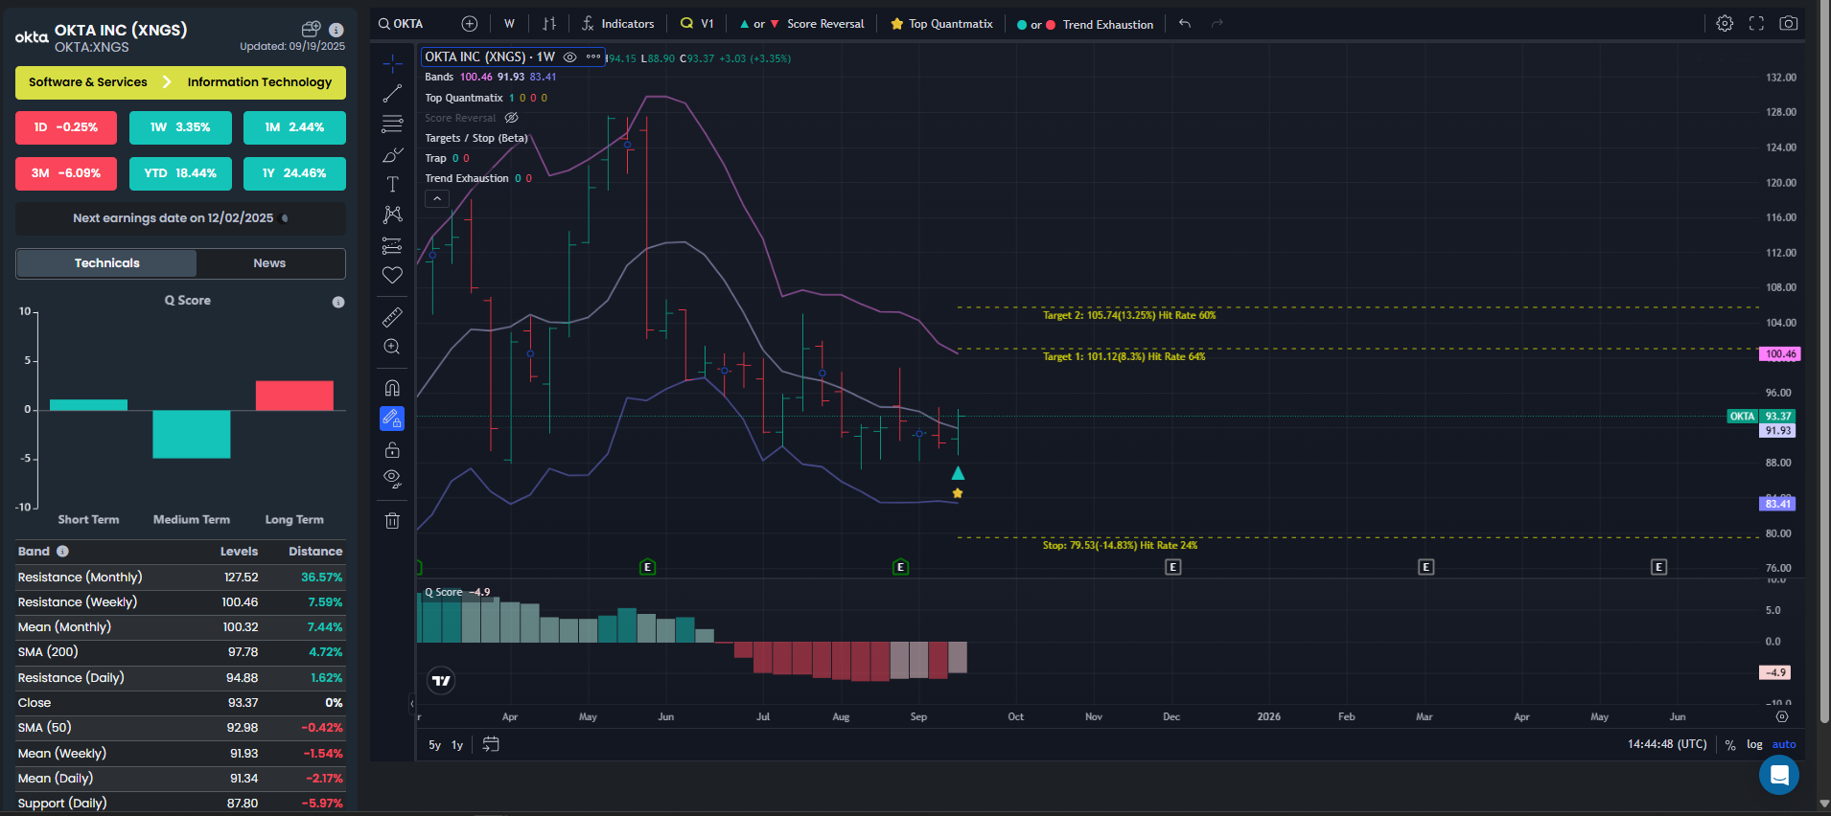This screenshot has height=816, width=1831.
Task: Switch to the News tab
Action: (269, 263)
